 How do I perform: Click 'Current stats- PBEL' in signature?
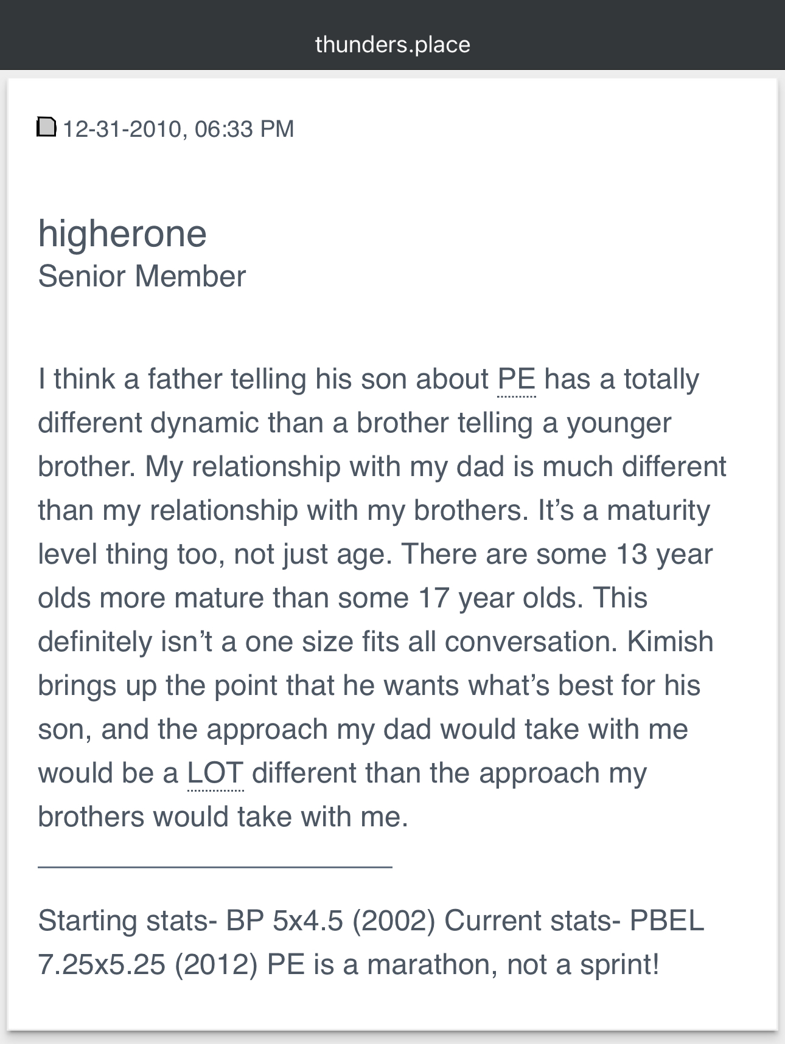click(x=574, y=921)
